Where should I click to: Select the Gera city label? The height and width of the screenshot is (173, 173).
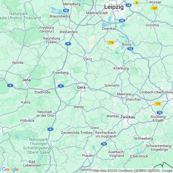click(81, 87)
